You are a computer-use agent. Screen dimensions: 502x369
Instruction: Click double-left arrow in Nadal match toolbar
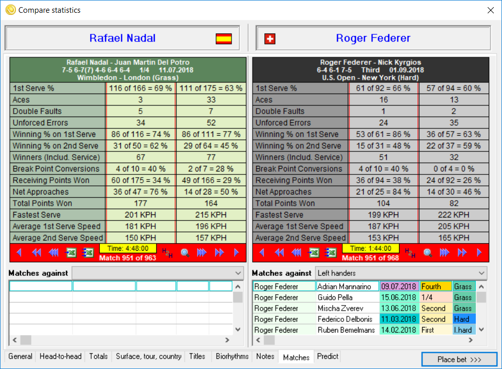click(36, 253)
